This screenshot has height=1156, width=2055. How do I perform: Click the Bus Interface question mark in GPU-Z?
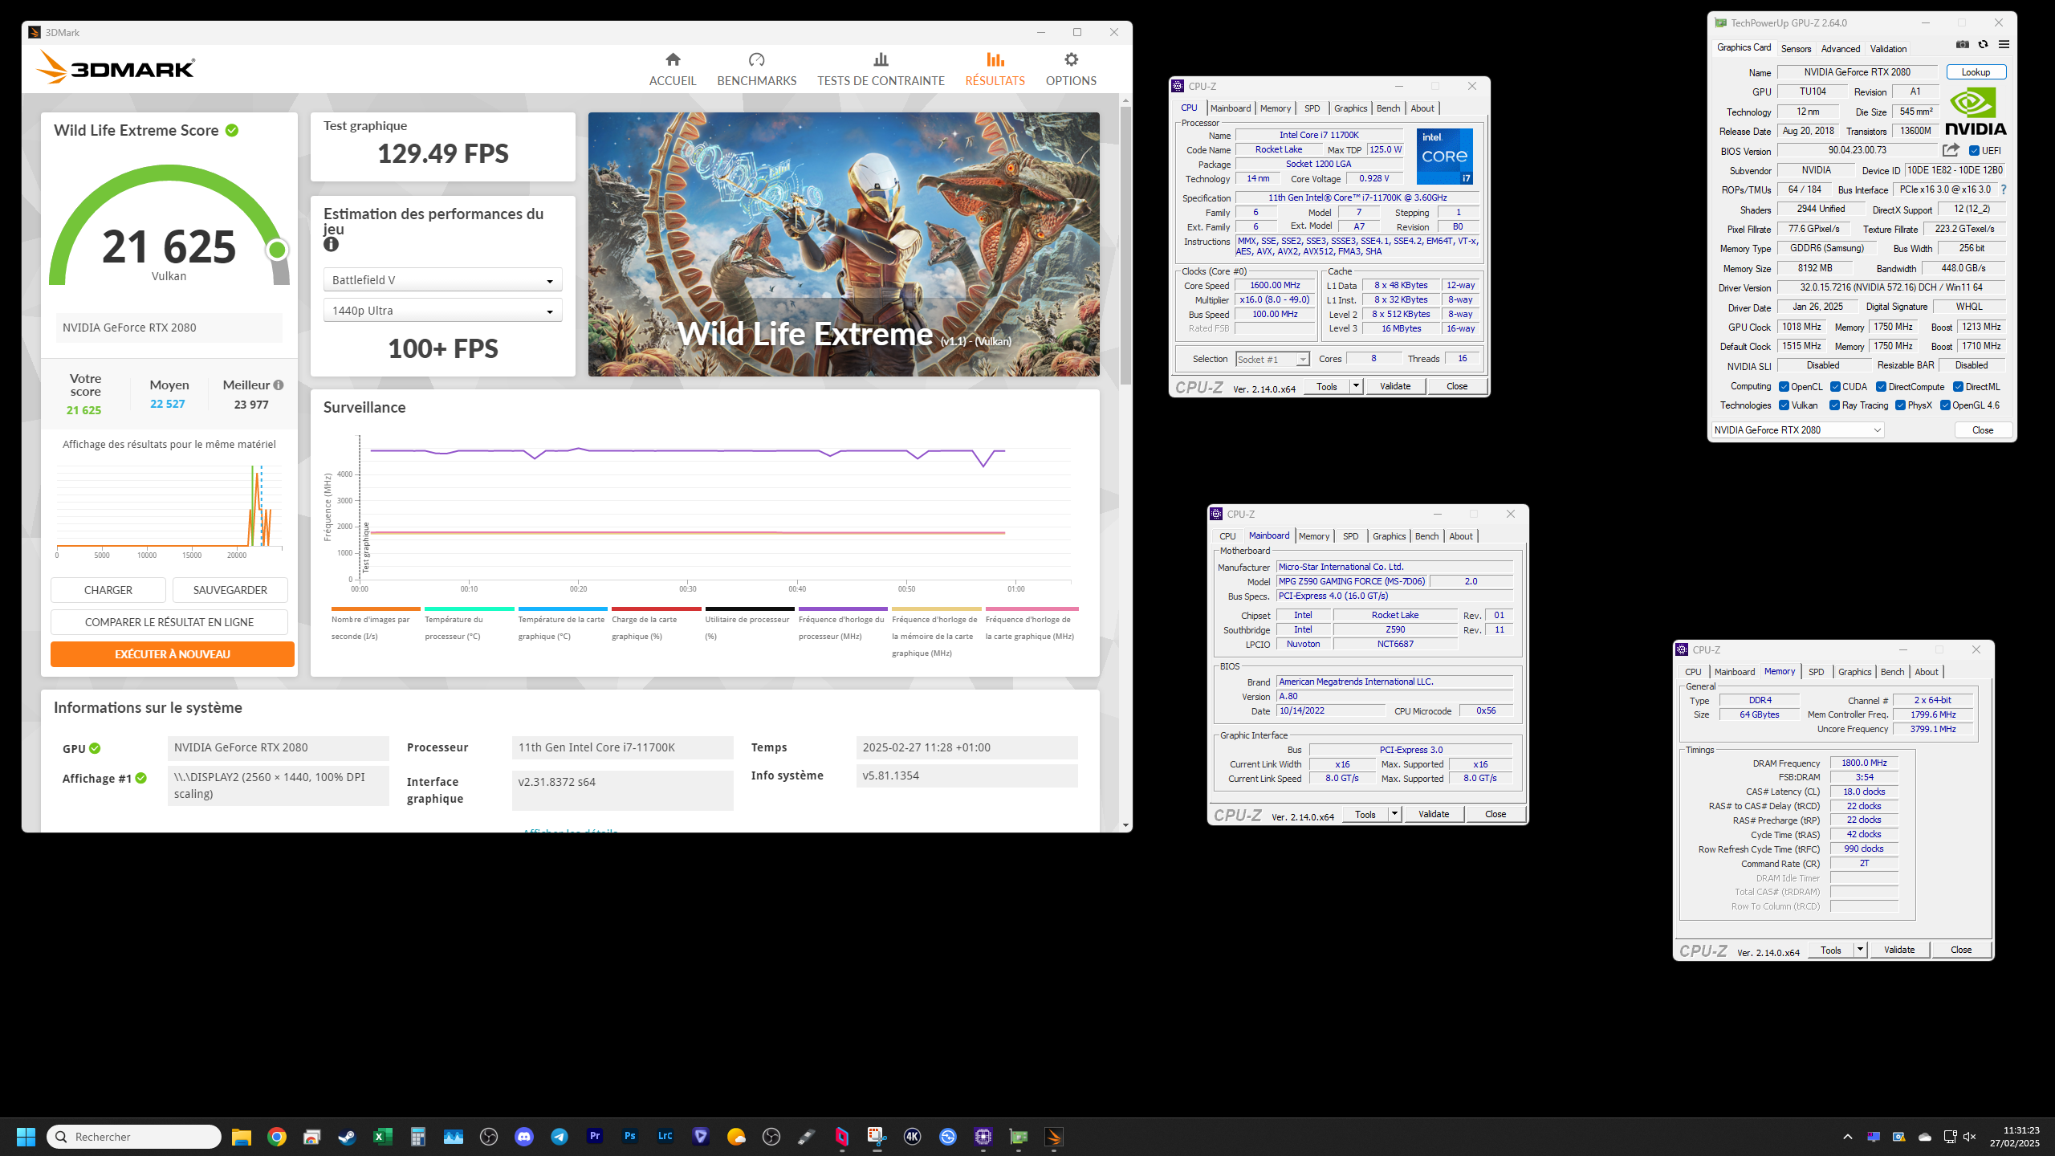[x=2004, y=189]
